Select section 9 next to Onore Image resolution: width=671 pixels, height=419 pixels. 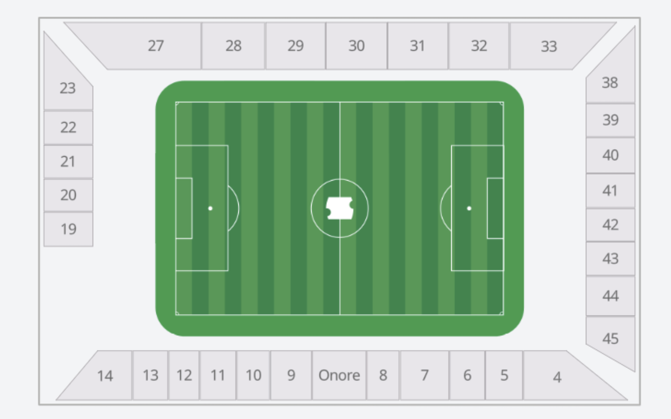291,376
